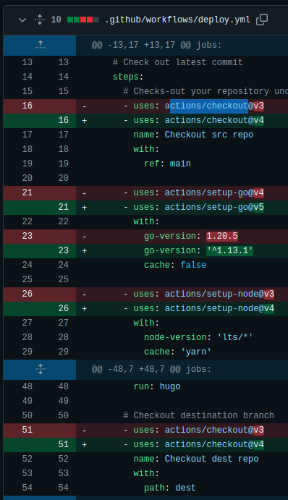Click 'ref: main' line
This screenshot has height=500, width=288.
[167, 164]
